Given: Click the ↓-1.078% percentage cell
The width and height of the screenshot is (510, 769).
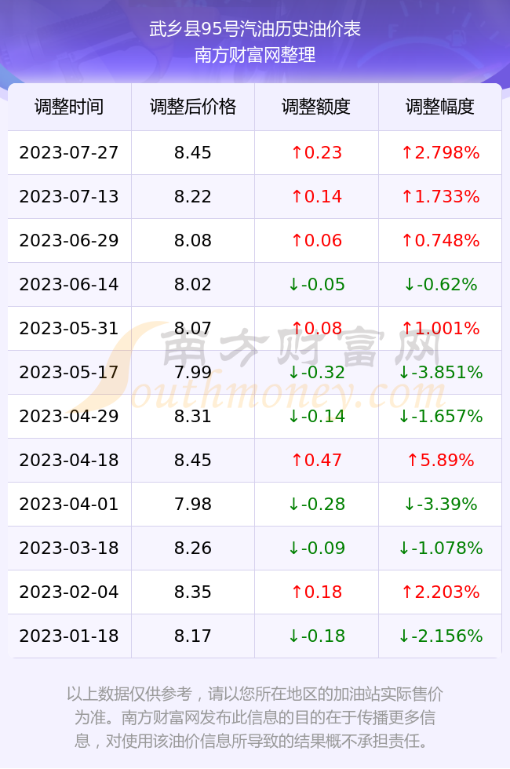Looking at the screenshot, I should 440,548.
